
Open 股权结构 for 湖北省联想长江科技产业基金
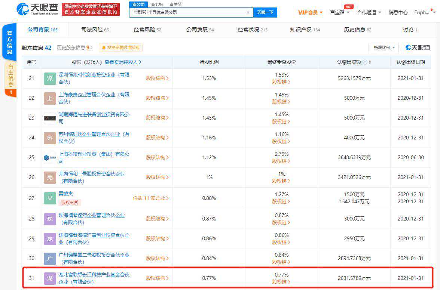(157, 278)
